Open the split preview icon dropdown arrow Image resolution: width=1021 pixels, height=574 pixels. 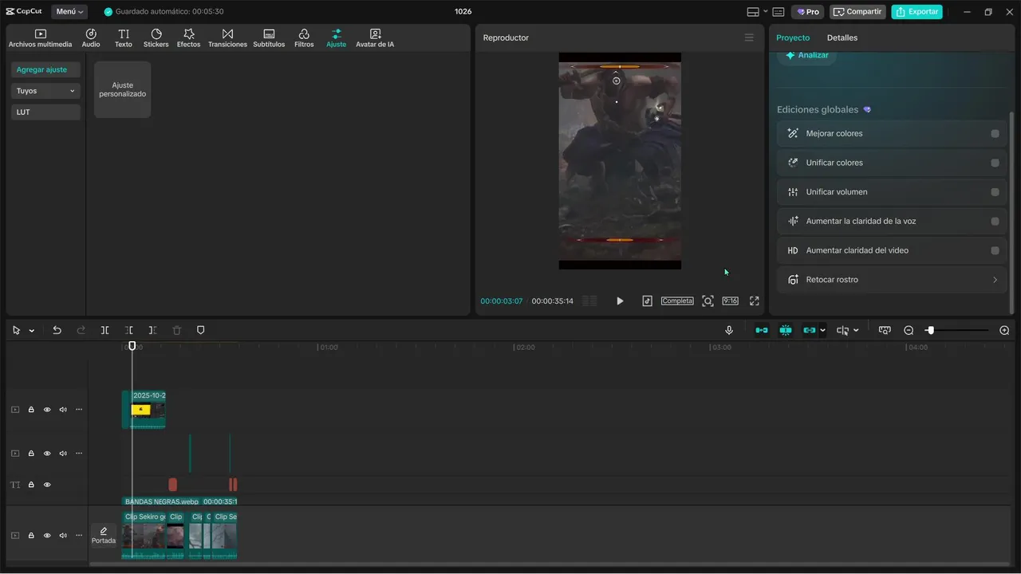pos(856,330)
